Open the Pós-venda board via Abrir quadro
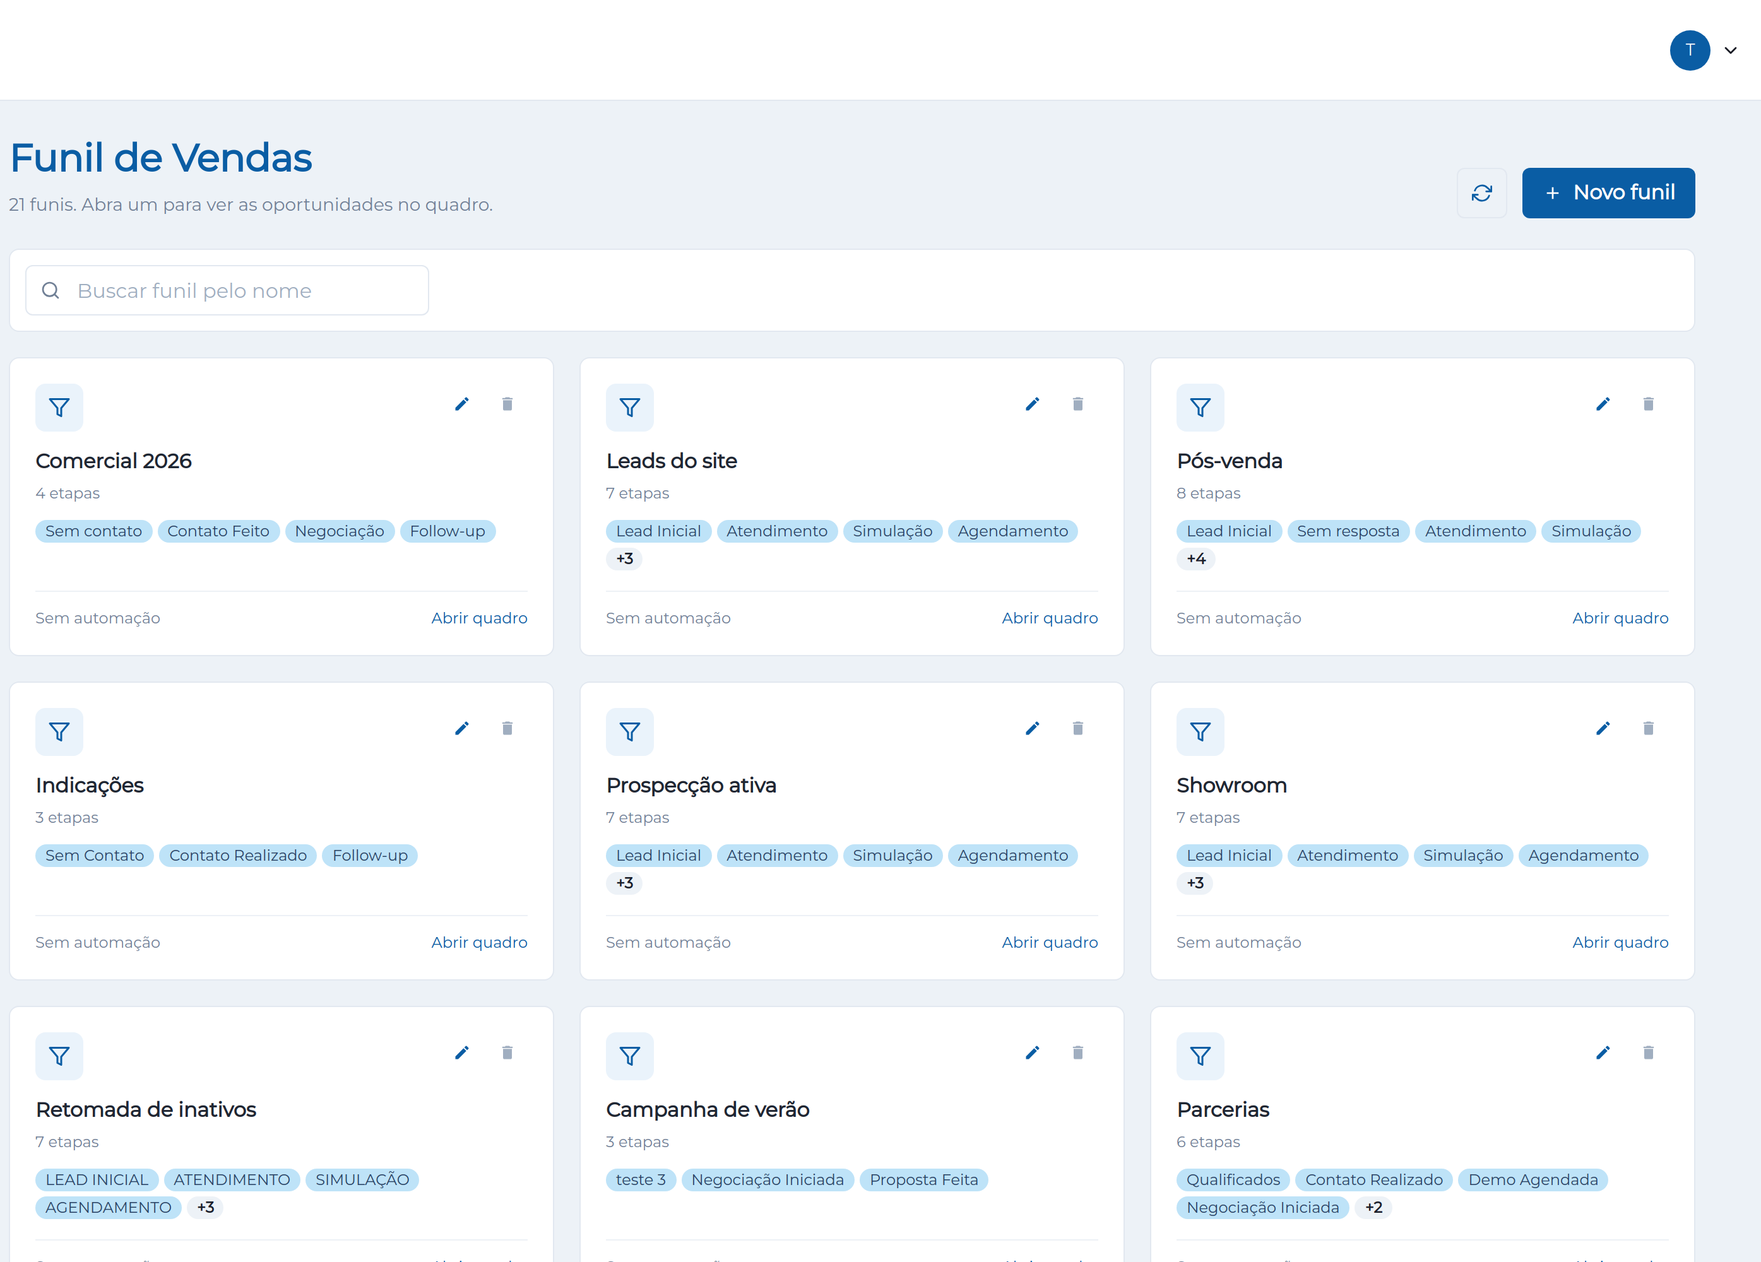The image size is (1761, 1262). (1620, 618)
